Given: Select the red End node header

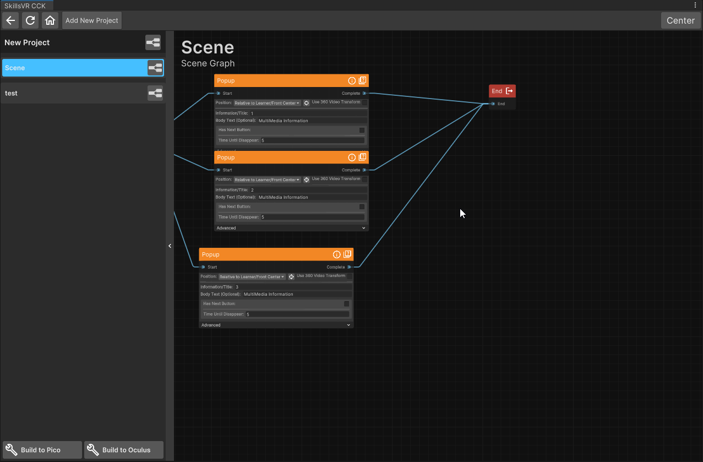Looking at the screenshot, I should click(x=502, y=91).
